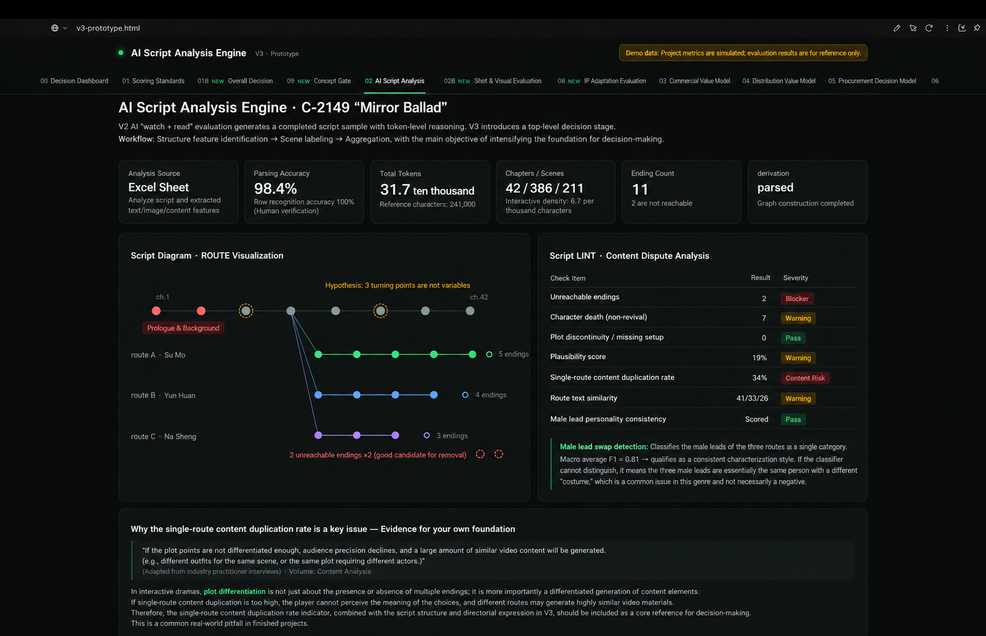Click the Analysis Source 'Excel Sheet' card
Image resolution: width=986 pixels, height=636 pixels.
tap(178, 192)
